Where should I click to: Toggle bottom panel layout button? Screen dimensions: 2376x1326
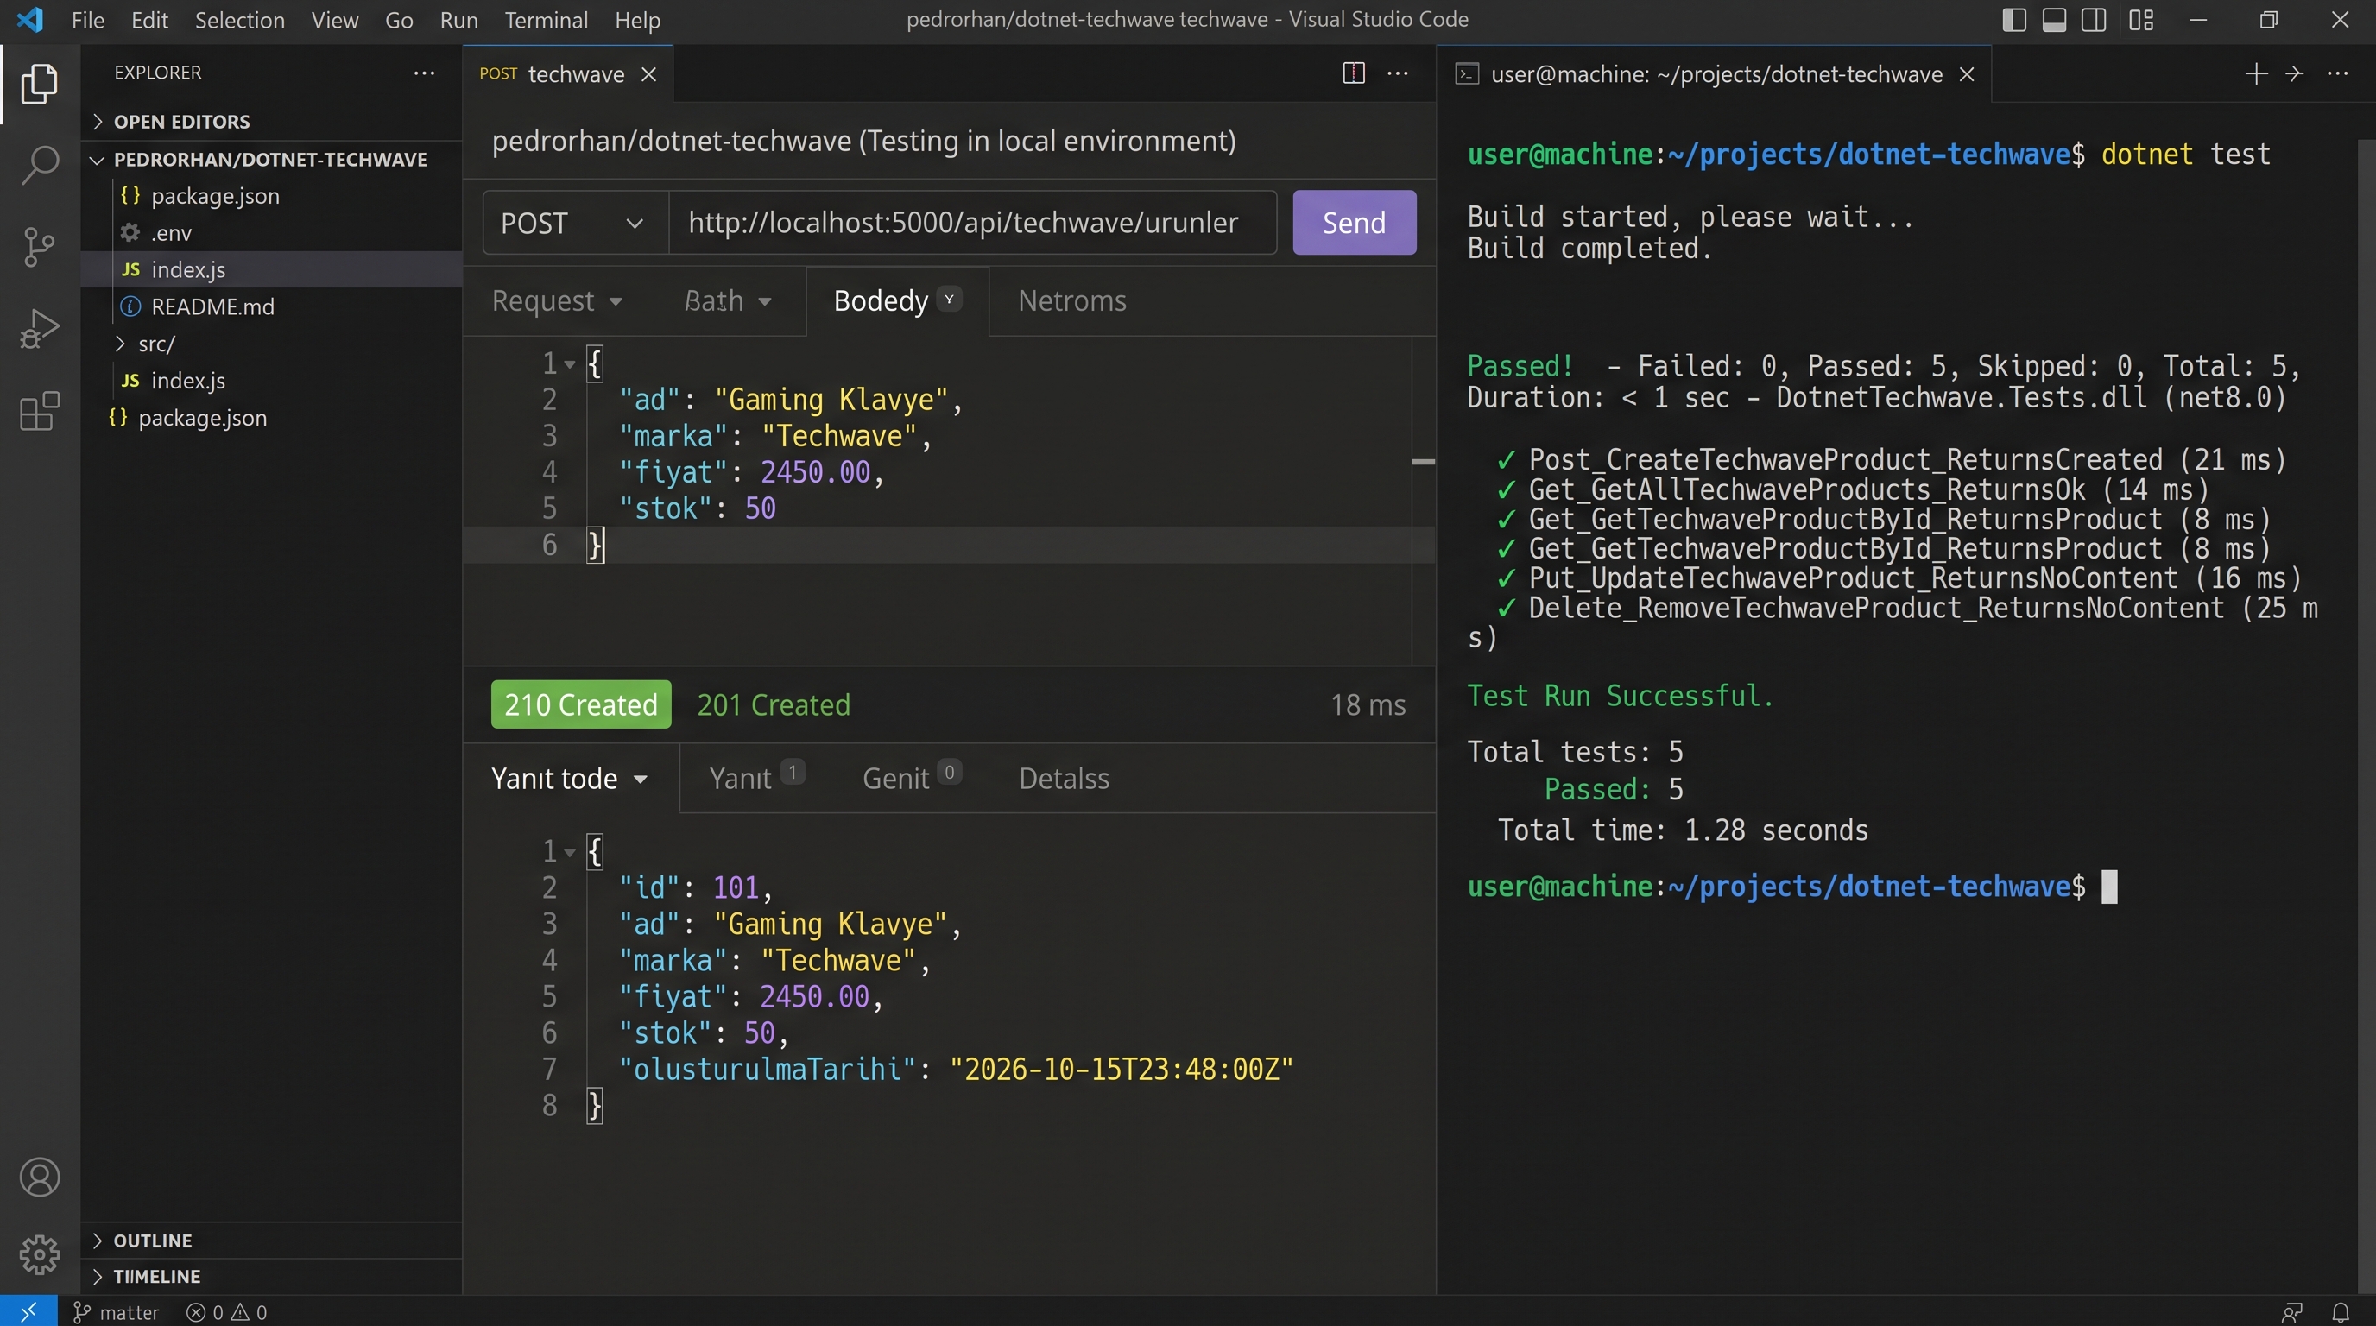coord(2054,19)
